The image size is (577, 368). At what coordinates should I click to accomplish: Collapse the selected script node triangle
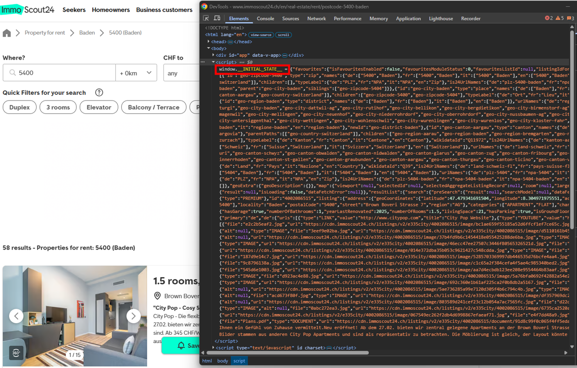coord(213,62)
